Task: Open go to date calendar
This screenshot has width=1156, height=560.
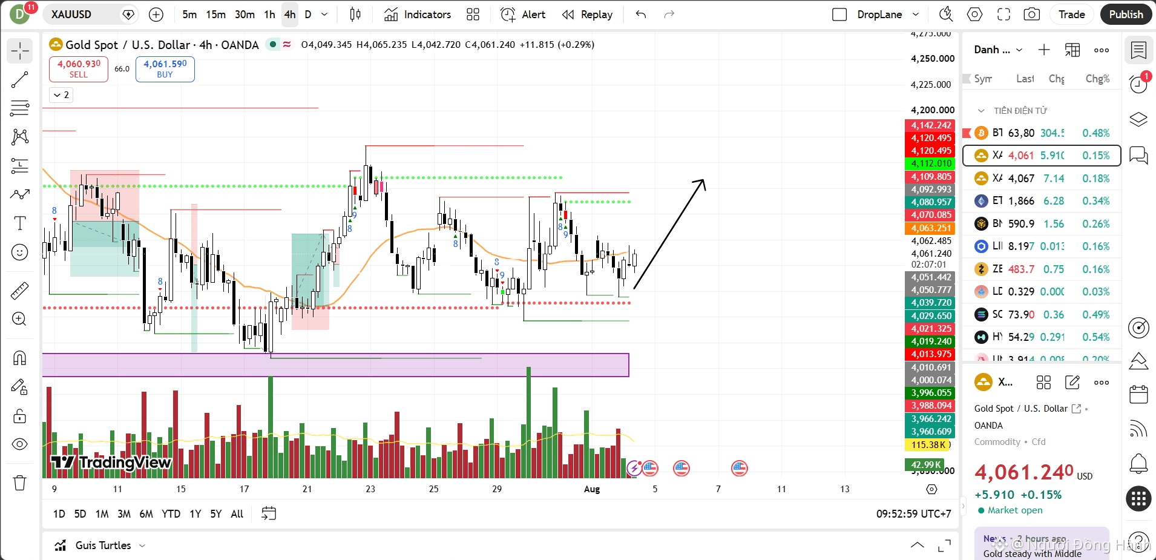Action: tap(269, 514)
